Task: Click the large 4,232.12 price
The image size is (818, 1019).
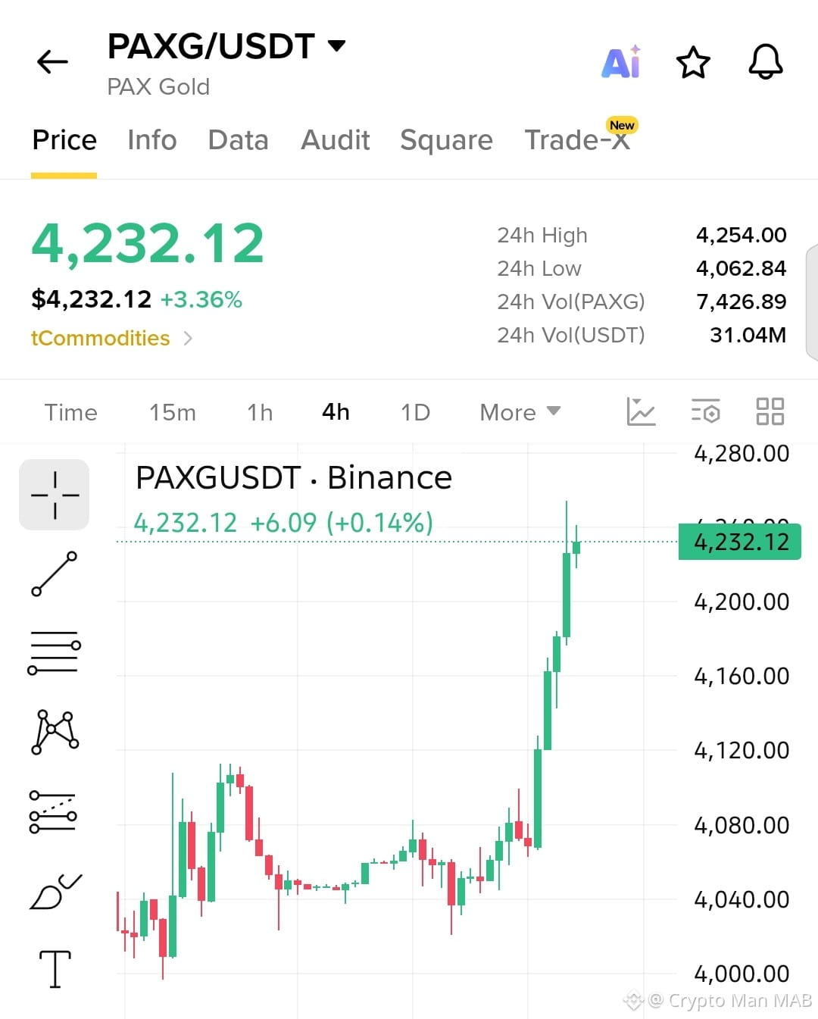Action: pos(148,244)
